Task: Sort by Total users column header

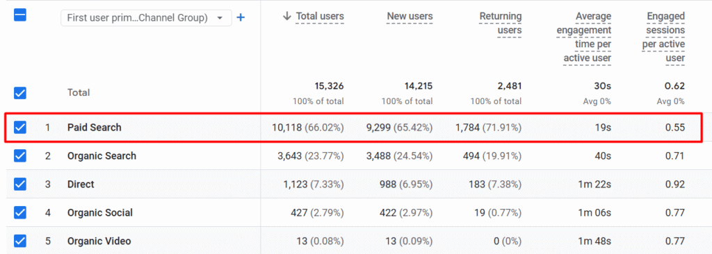Action: pos(320,17)
